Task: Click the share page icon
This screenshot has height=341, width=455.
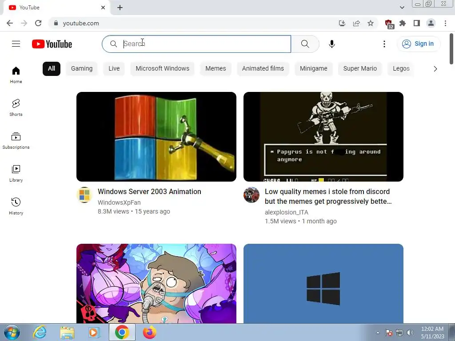Action: (356, 23)
